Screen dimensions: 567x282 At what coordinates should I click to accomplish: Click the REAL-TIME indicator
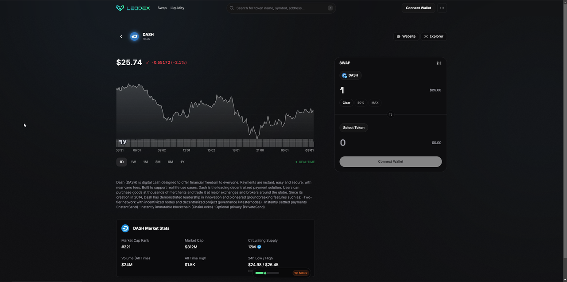(305, 162)
